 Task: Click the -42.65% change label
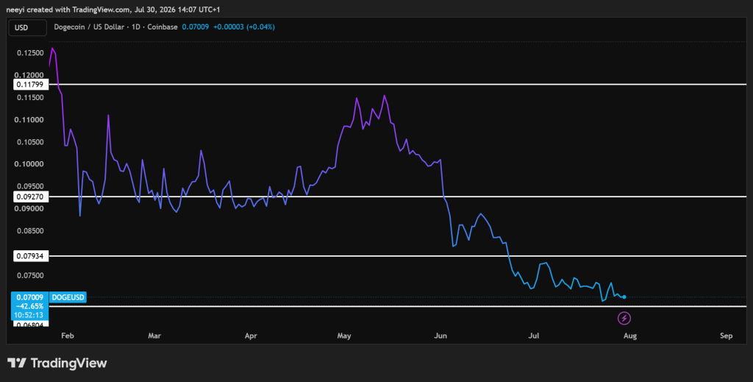(x=29, y=306)
